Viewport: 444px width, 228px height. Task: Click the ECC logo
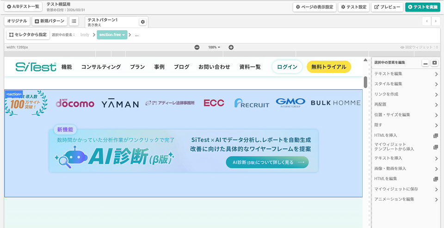coord(214,103)
